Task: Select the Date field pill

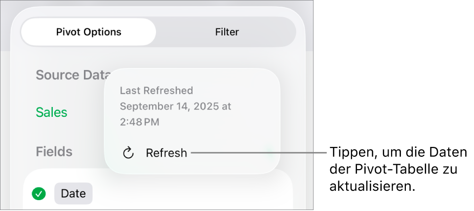Action: click(73, 194)
